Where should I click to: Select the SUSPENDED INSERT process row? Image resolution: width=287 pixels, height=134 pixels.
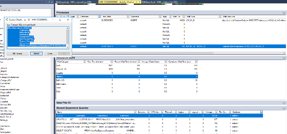(x=171, y=20)
